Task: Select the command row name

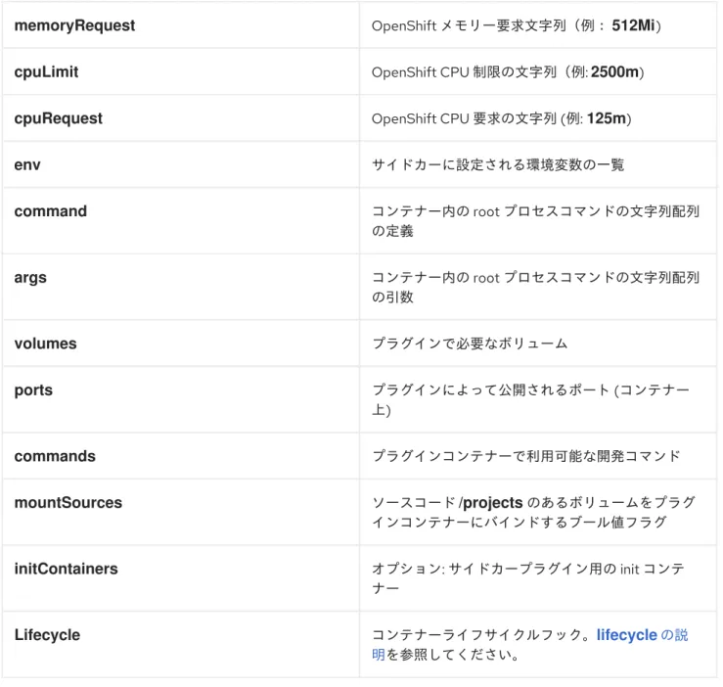Action: (x=50, y=211)
